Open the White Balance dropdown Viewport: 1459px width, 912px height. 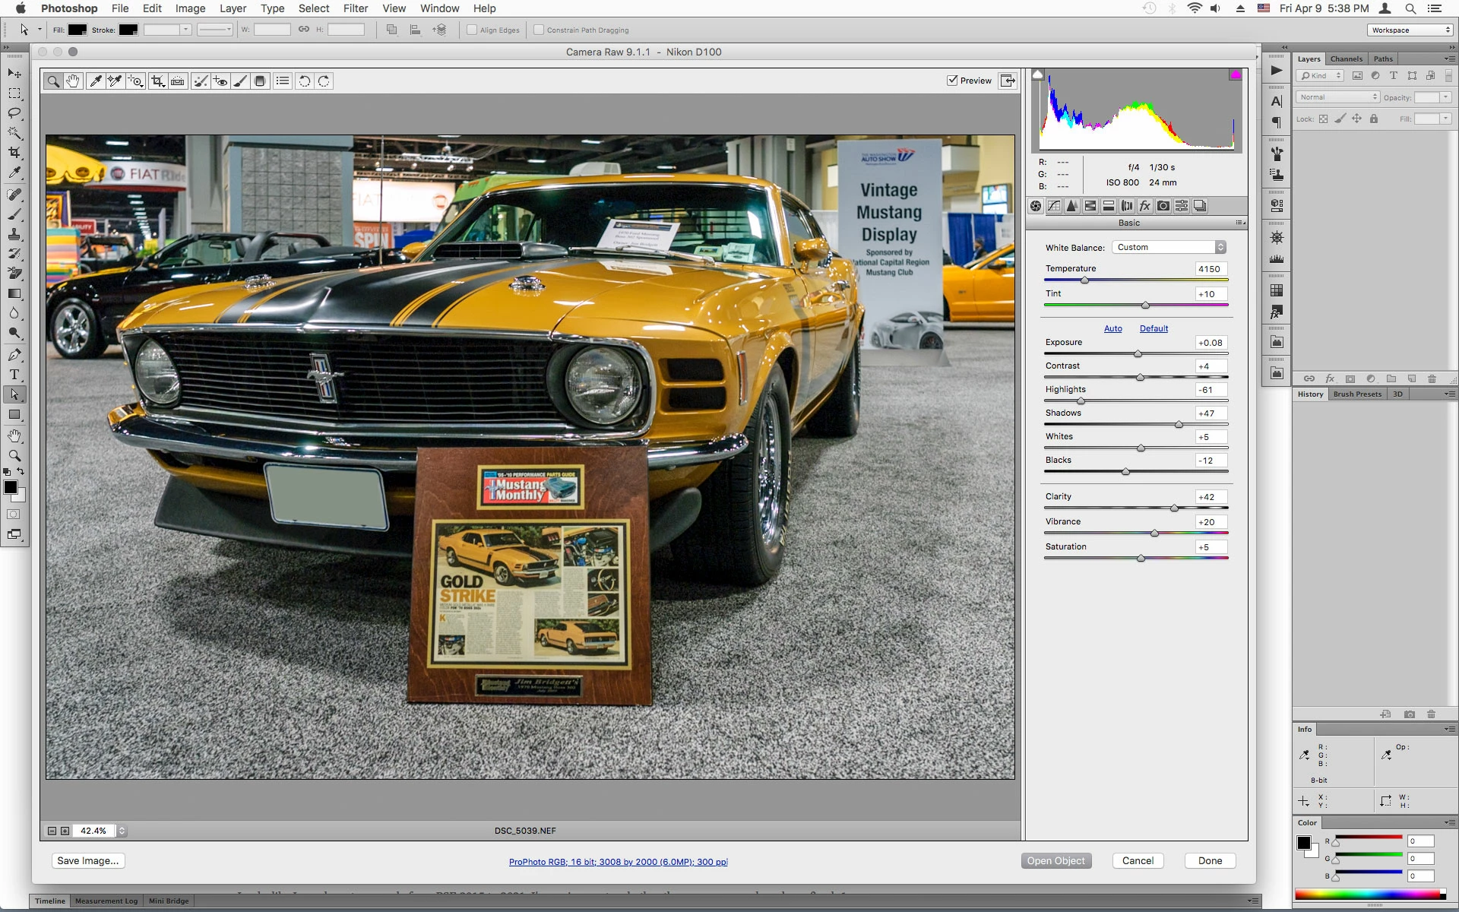(x=1169, y=247)
